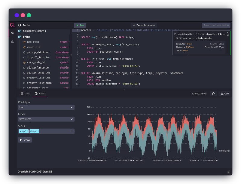
Task: Expand the telemetry_config table
Action: coord(34,31)
